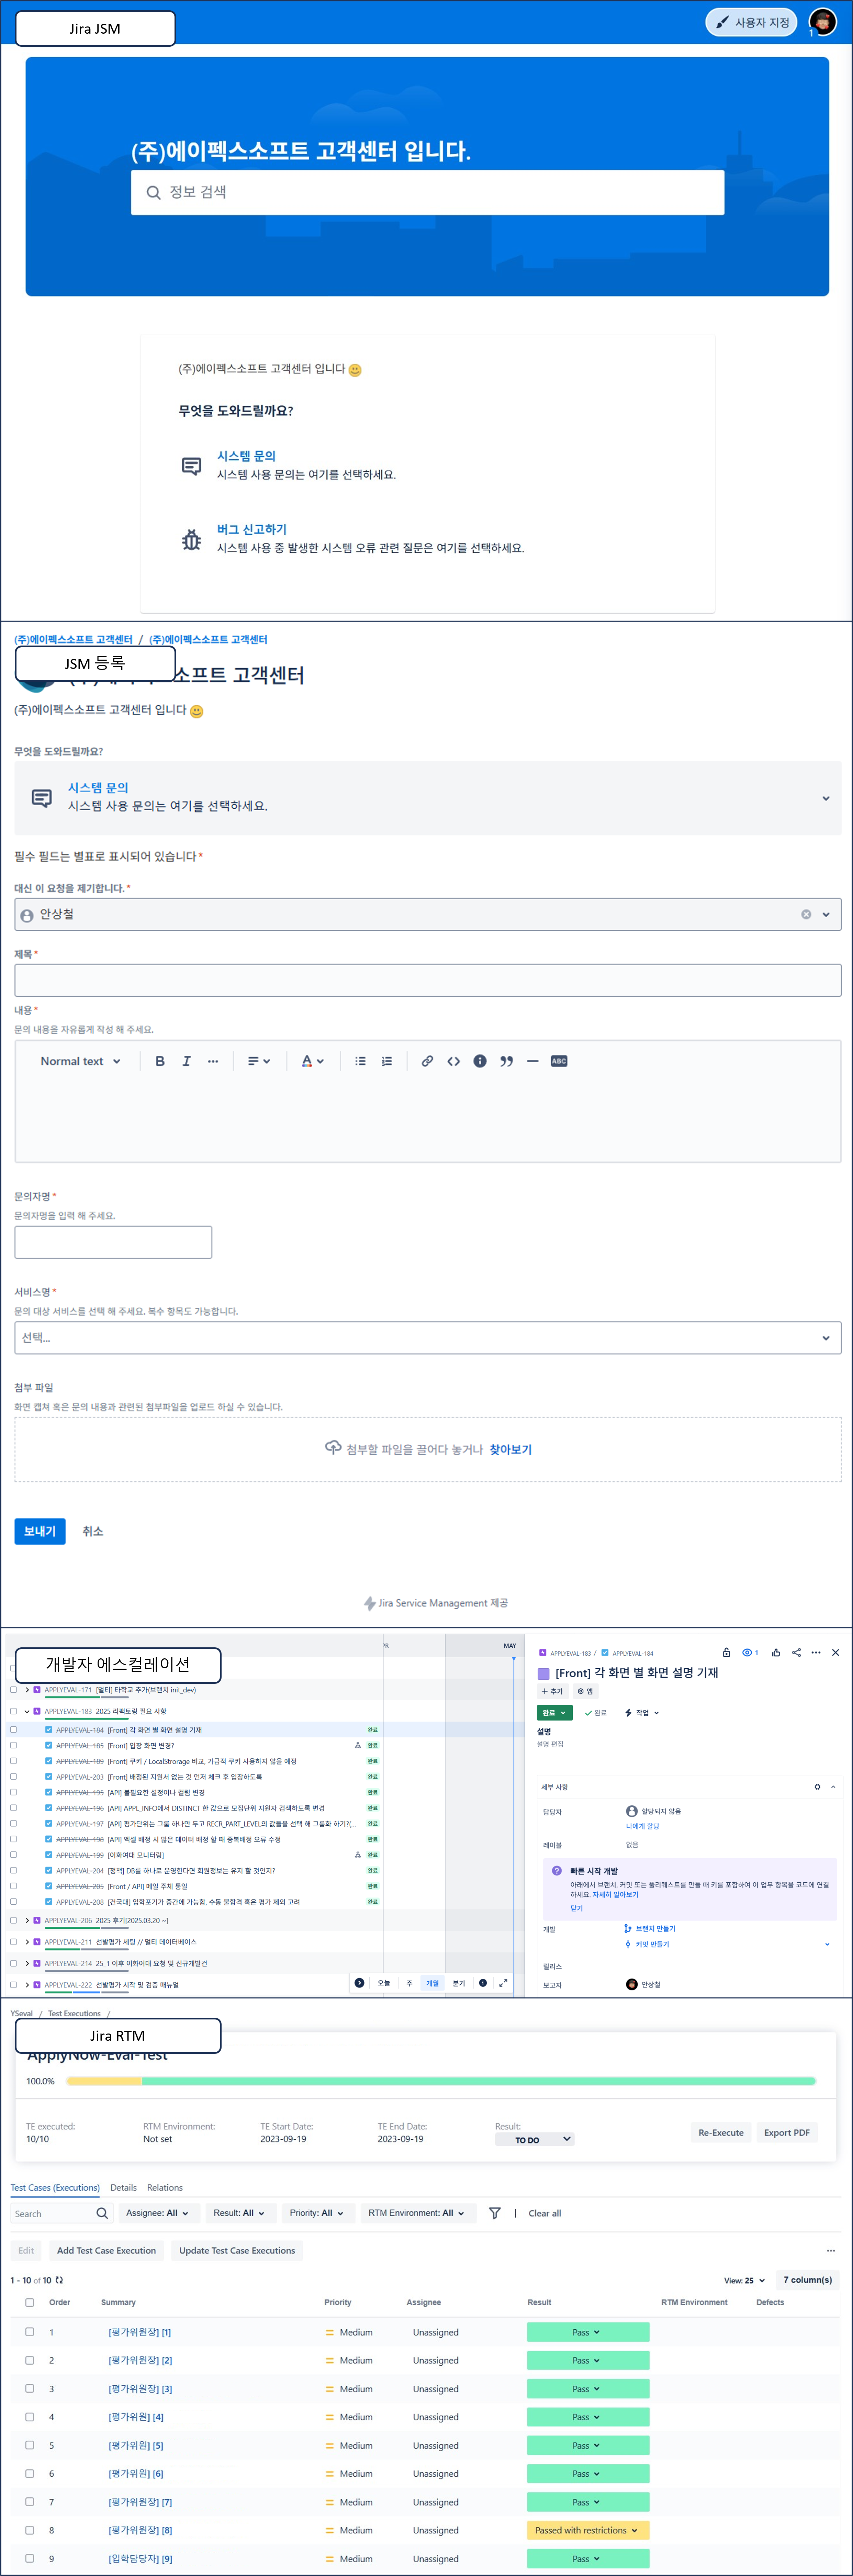The image size is (853, 2576).
Task: Collapse the 세부 사항 section
Action: (x=833, y=1787)
